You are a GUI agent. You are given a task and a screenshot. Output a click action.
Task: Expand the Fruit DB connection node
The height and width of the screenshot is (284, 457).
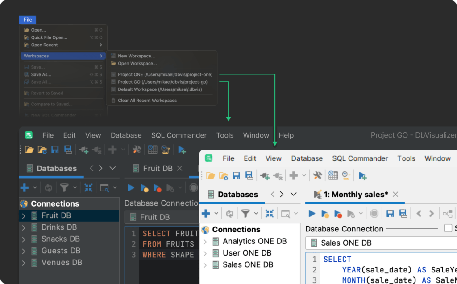[x=23, y=215]
